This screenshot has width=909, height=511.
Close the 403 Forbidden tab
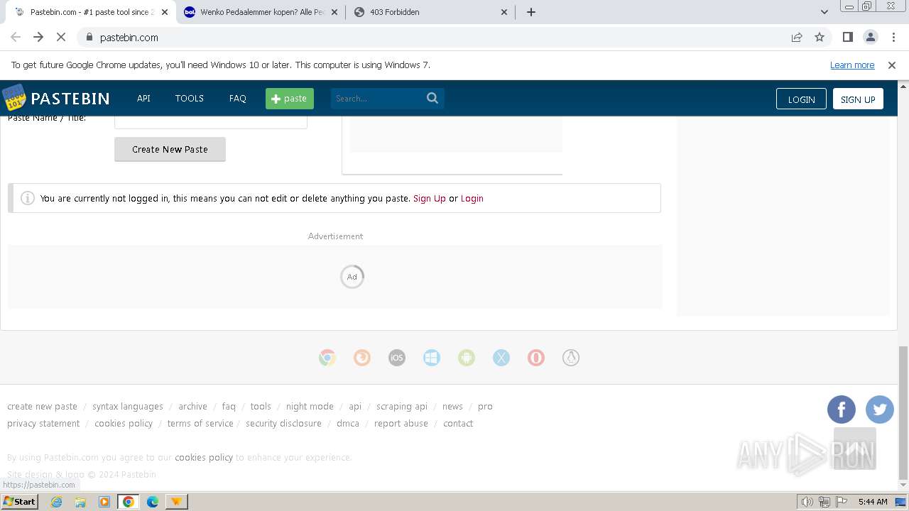click(x=505, y=12)
